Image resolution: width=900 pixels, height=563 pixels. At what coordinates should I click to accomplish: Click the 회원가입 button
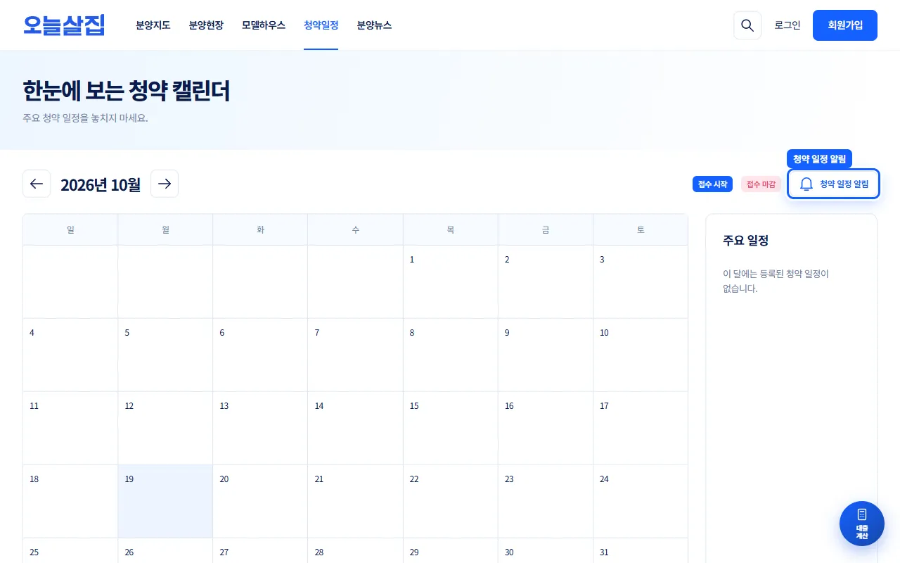845,25
